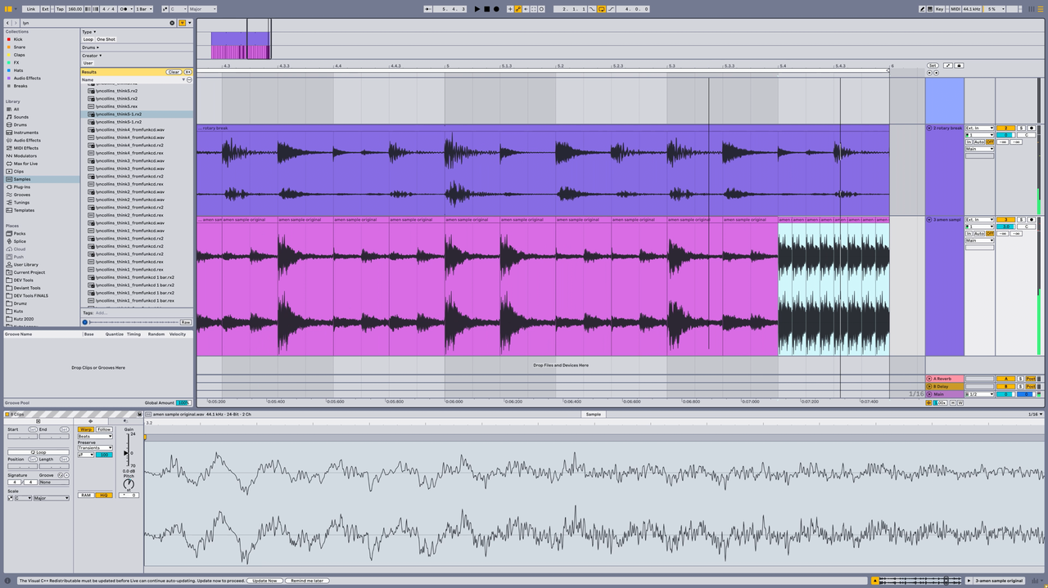Fold the 3 amen sampl track
1048x588 pixels.
coord(929,220)
